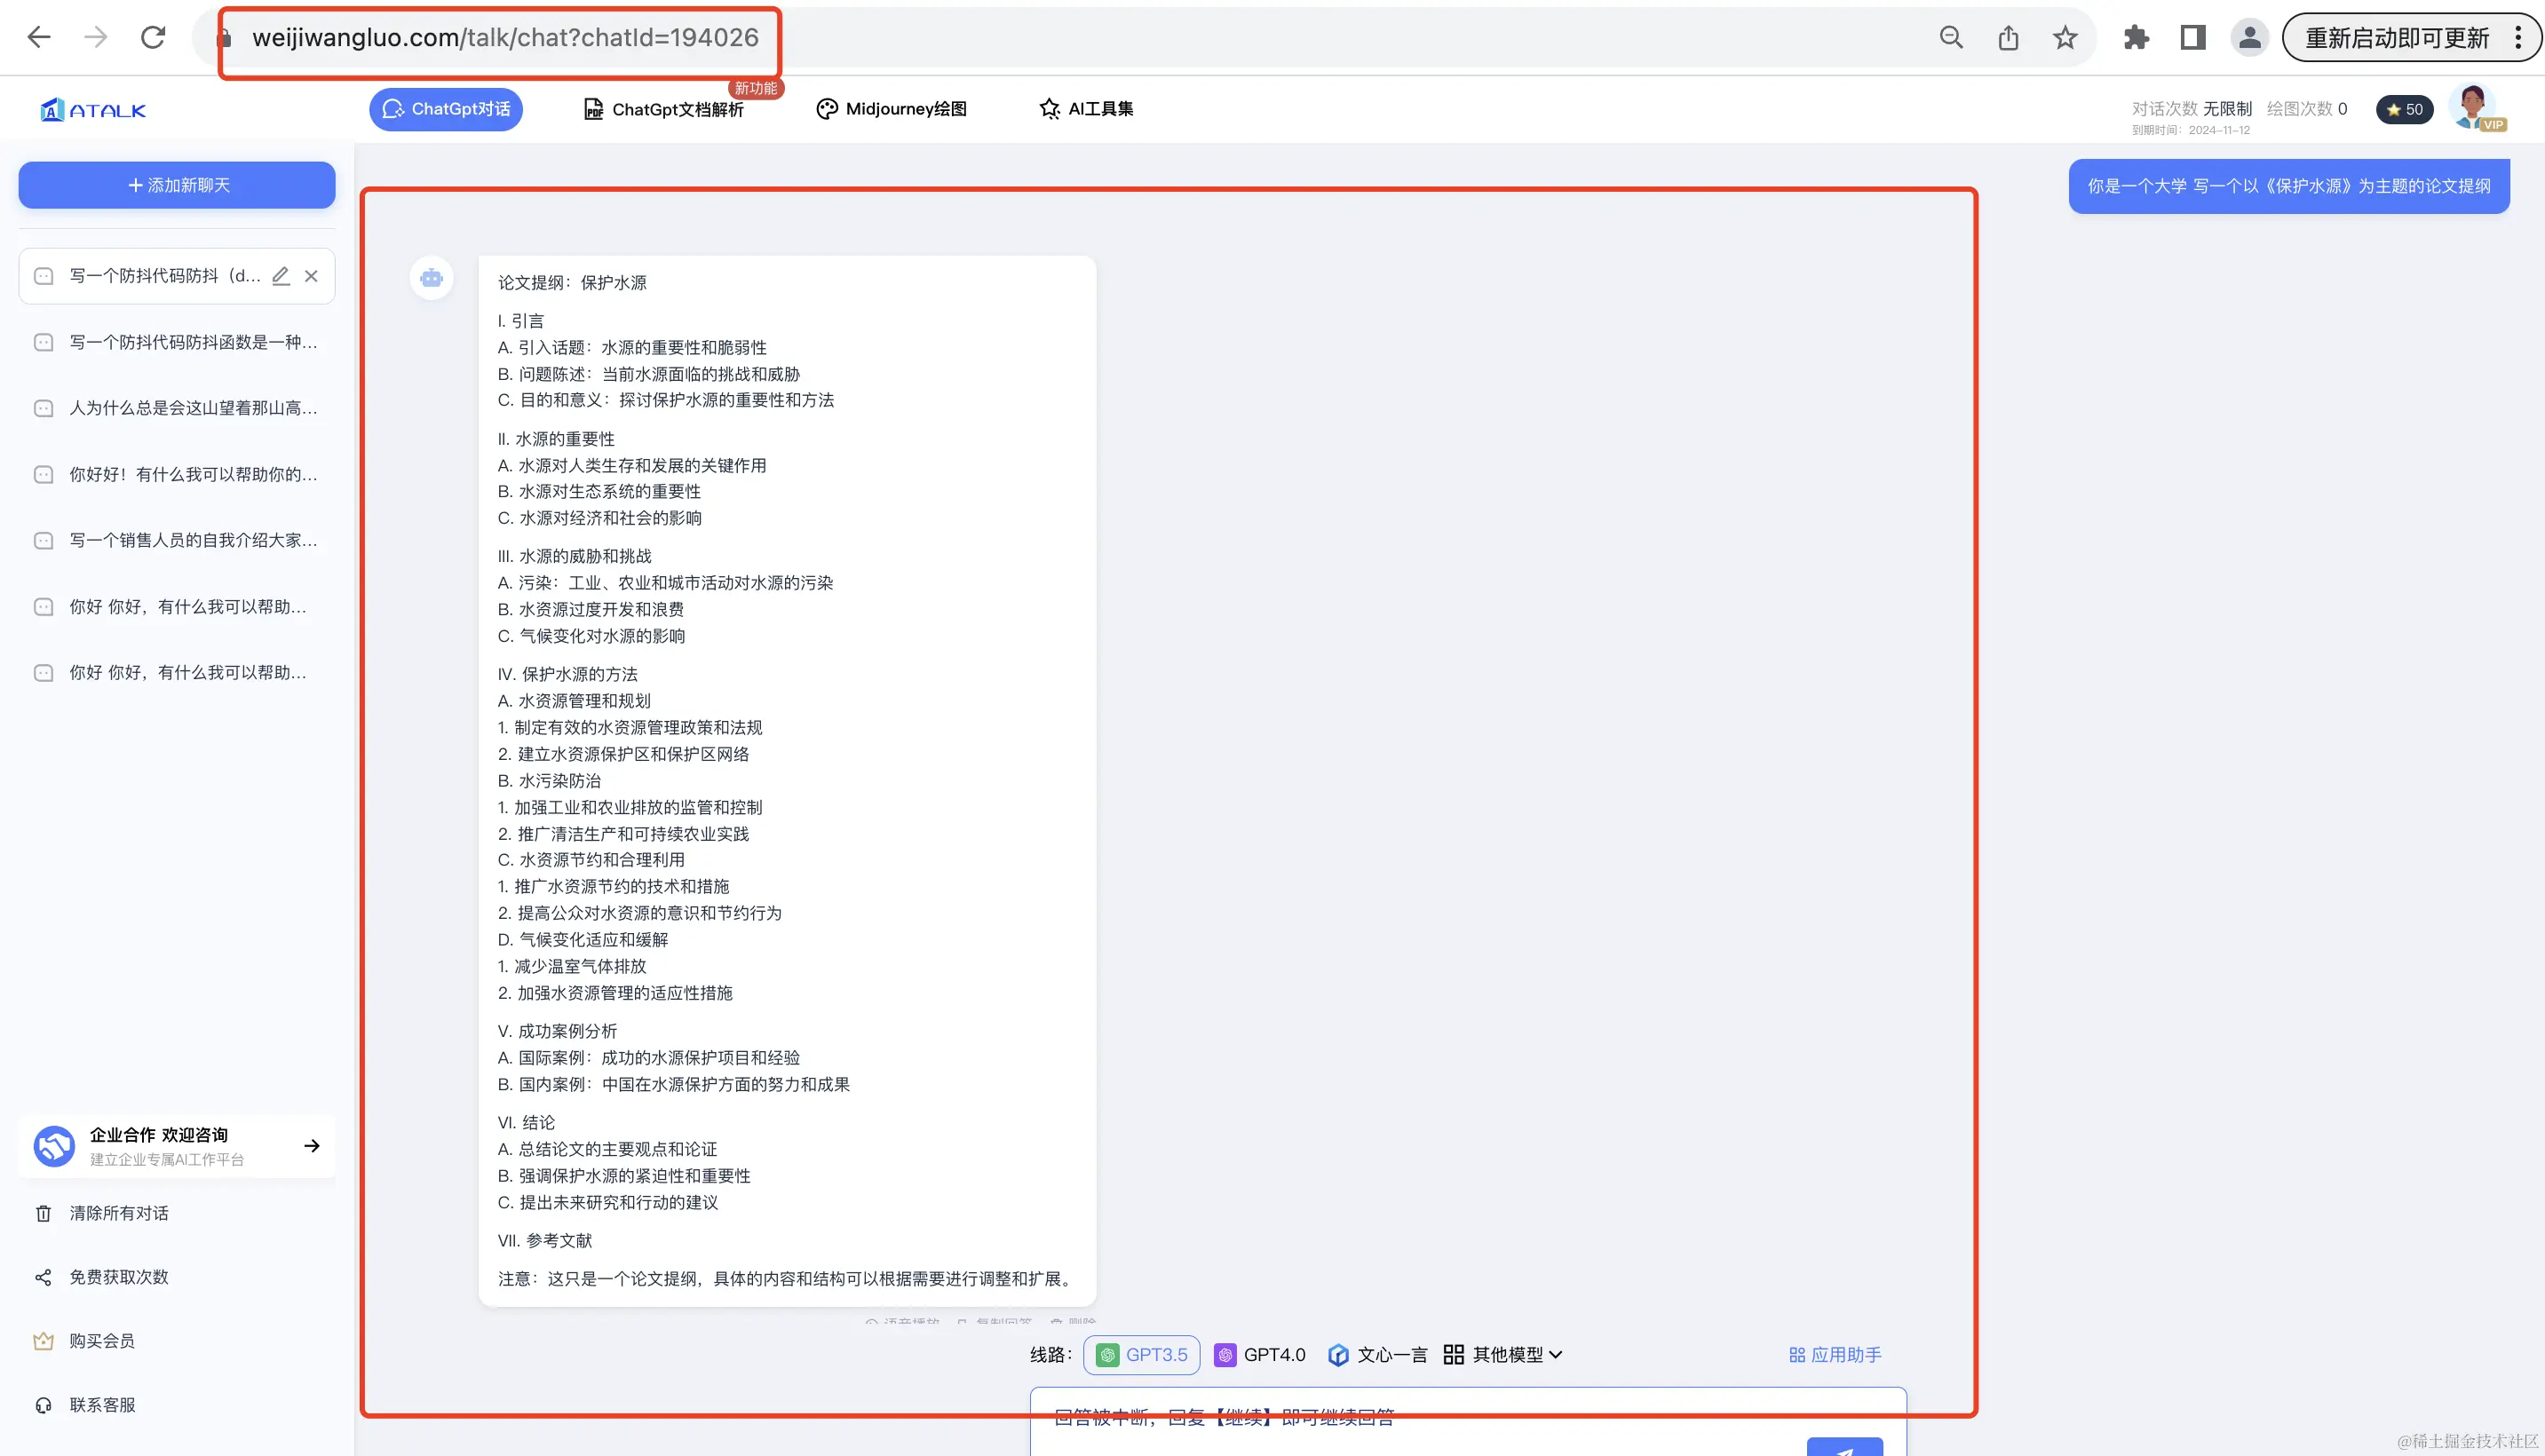Click the headset customer service icon

click(43, 1405)
